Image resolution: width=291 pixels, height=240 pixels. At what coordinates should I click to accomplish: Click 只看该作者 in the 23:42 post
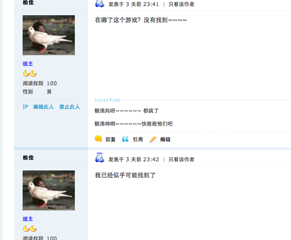pyautogui.click(x=181, y=160)
